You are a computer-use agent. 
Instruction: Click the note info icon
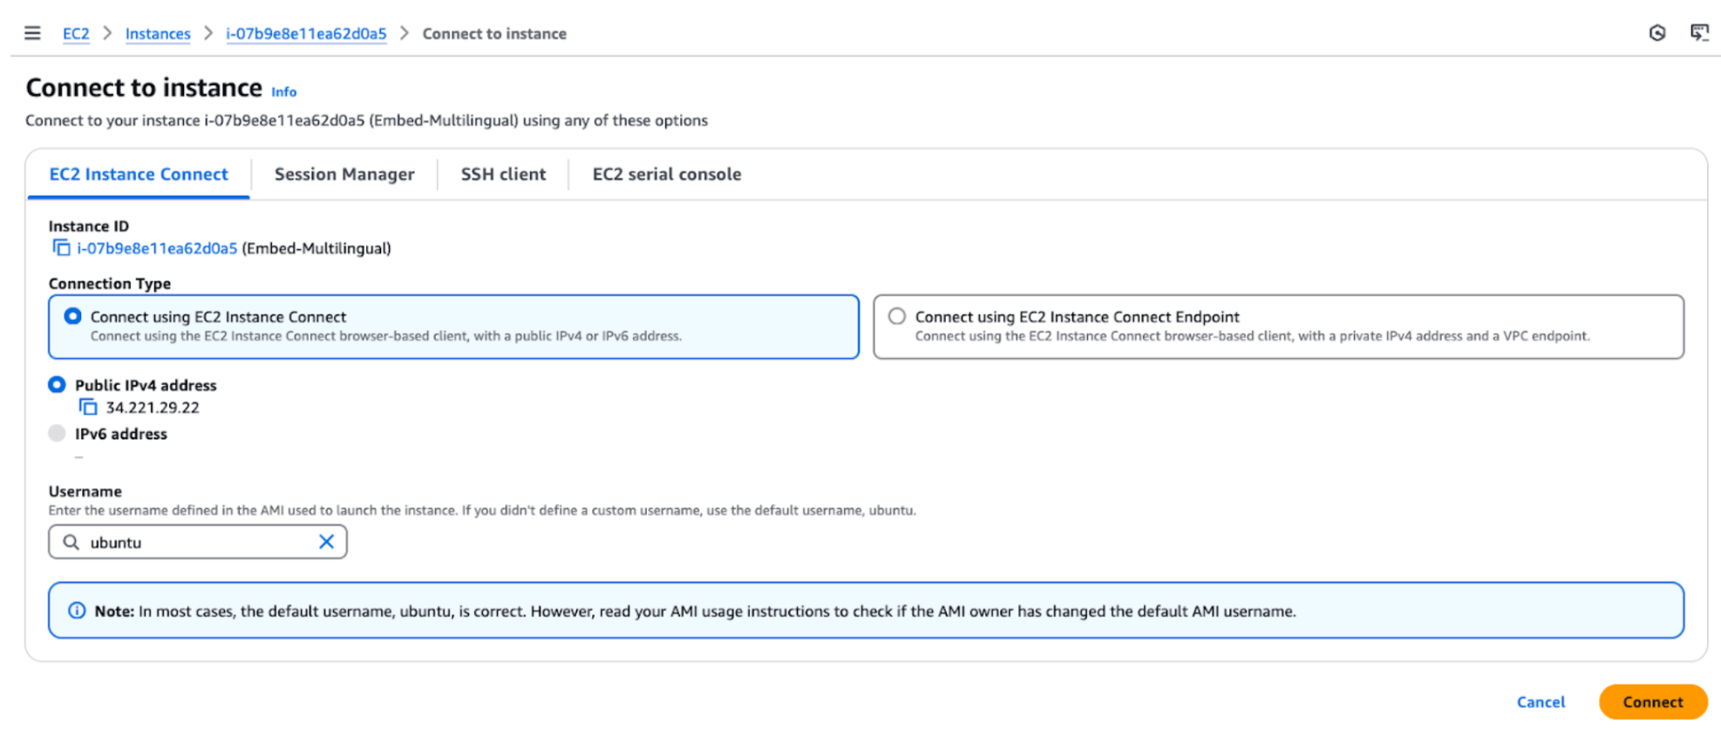coord(77,611)
